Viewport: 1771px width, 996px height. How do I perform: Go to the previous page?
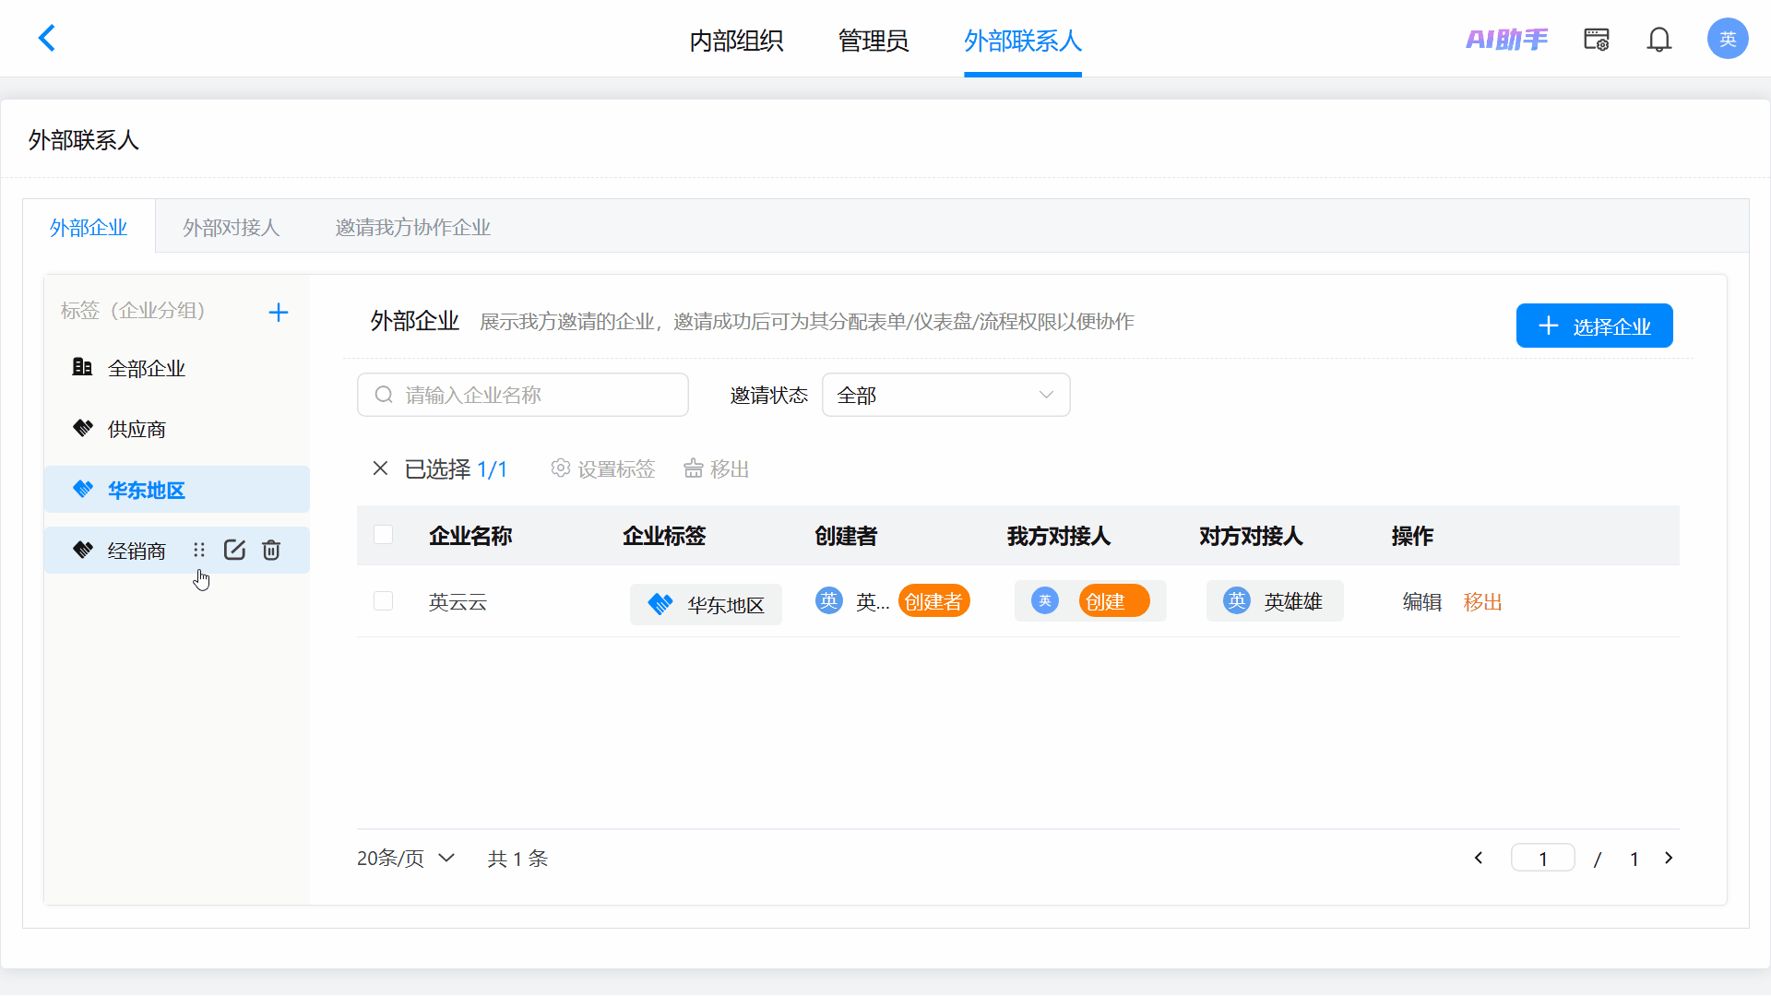coord(1479,859)
